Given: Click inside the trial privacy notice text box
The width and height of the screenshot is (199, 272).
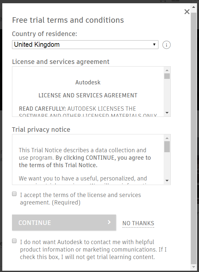Looking at the screenshot, I should pyautogui.click(x=88, y=159).
